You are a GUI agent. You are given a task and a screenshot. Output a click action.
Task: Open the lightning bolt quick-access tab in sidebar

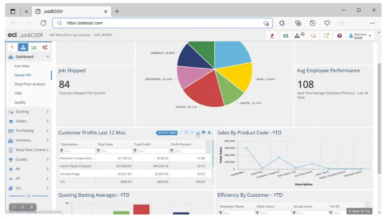(12, 47)
